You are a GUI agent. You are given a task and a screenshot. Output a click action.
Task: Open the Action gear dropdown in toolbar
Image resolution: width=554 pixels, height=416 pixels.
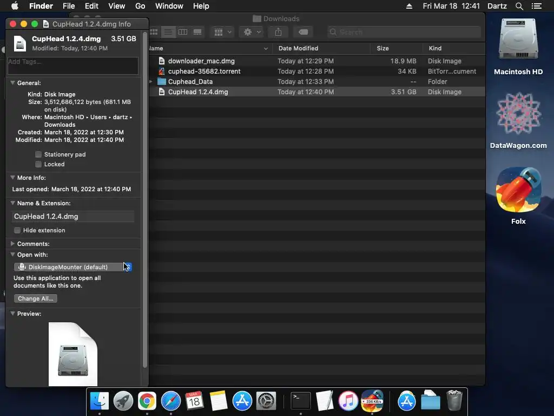click(252, 32)
